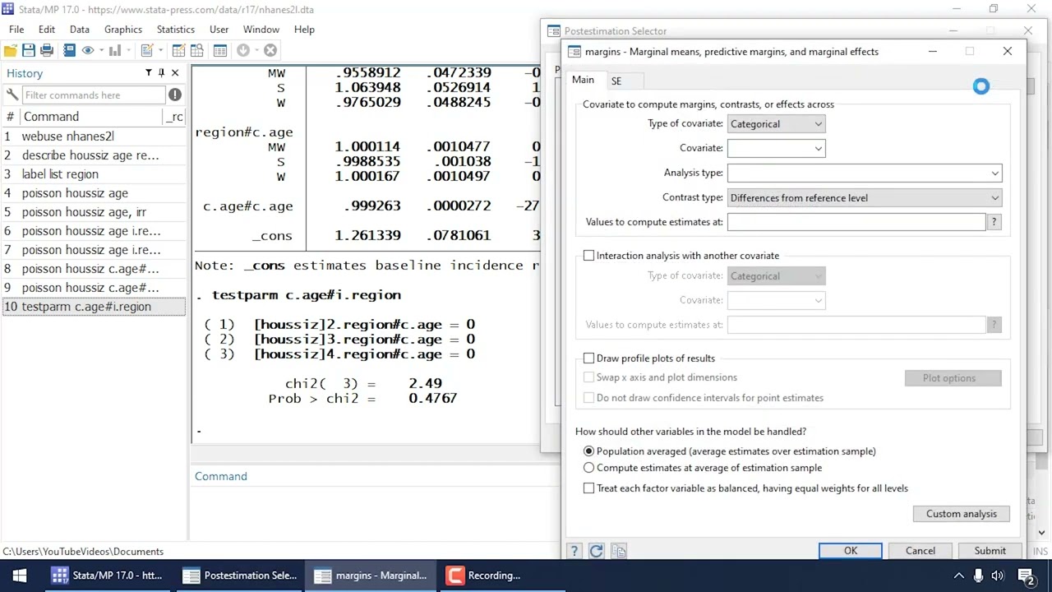Open the Do-file Editor icon
This screenshot has height=592, width=1052.
click(x=146, y=50)
